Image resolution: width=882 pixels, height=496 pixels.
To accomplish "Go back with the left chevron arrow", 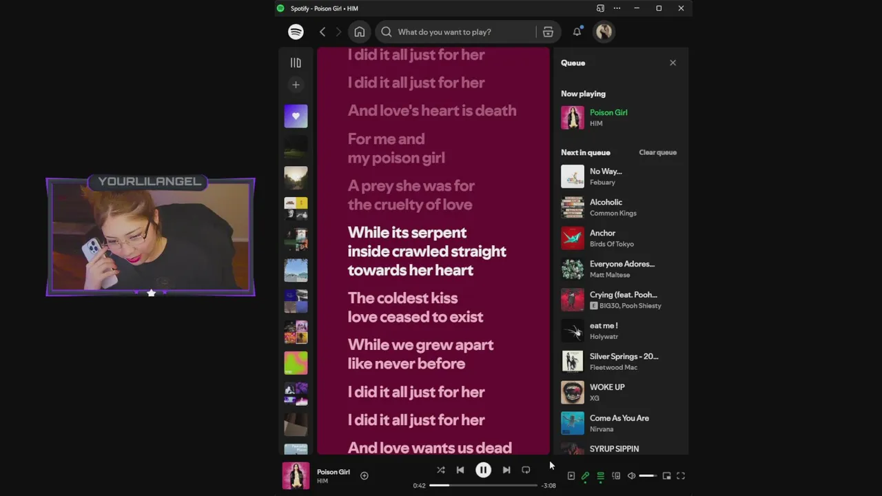I will pyautogui.click(x=322, y=32).
